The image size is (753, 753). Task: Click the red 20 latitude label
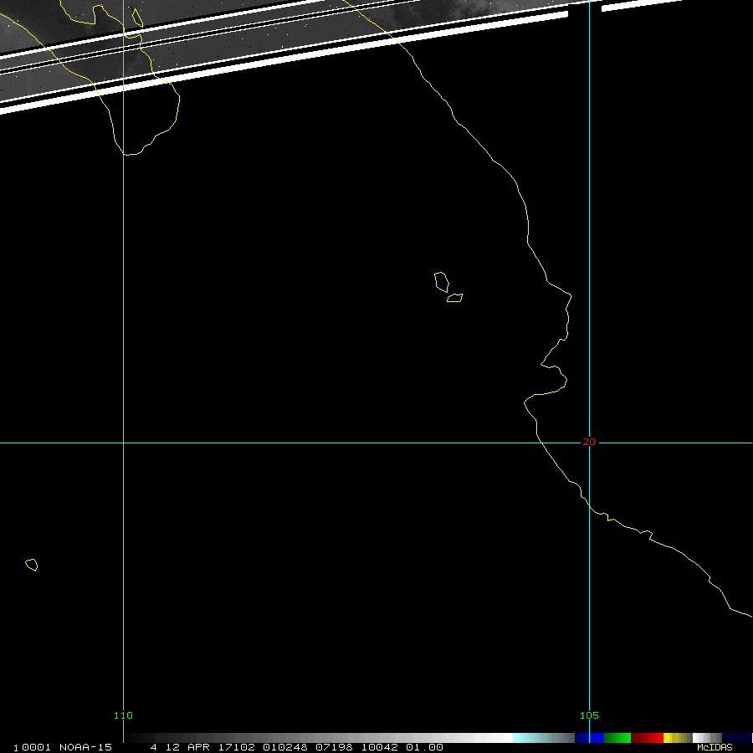589,442
